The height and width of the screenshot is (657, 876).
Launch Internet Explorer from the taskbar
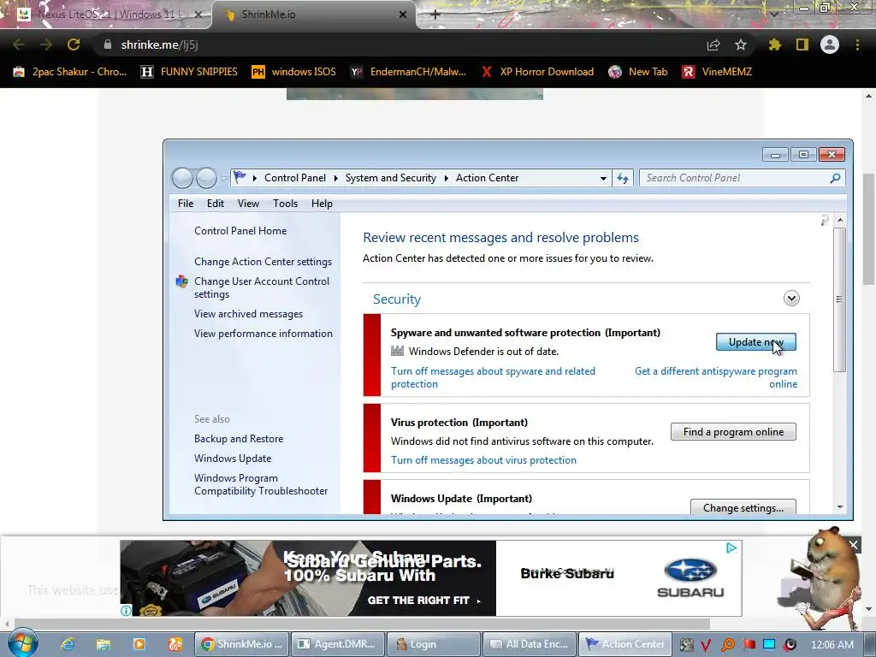click(68, 644)
